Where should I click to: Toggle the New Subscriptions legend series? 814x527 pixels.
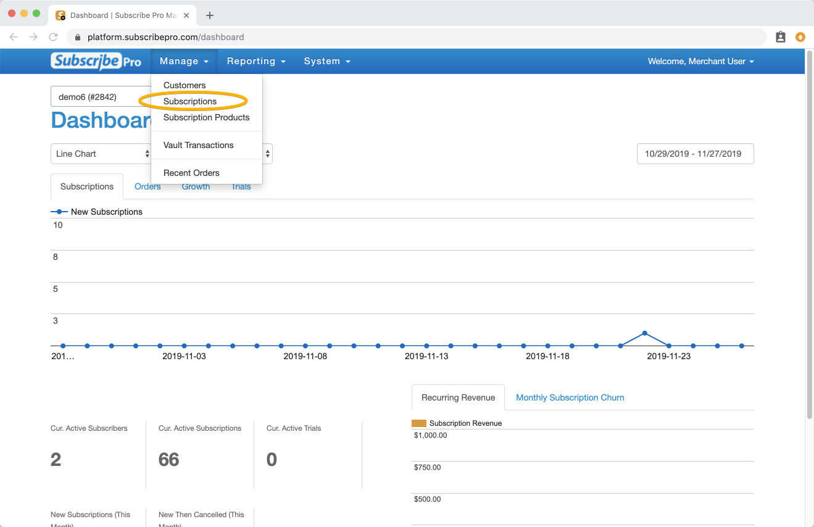97,212
